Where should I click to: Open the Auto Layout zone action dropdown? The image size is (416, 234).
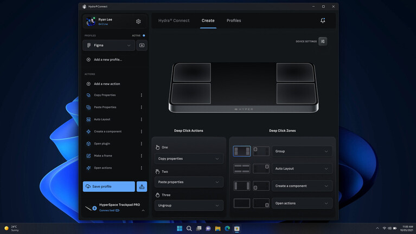pyautogui.click(x=302, y=168)
